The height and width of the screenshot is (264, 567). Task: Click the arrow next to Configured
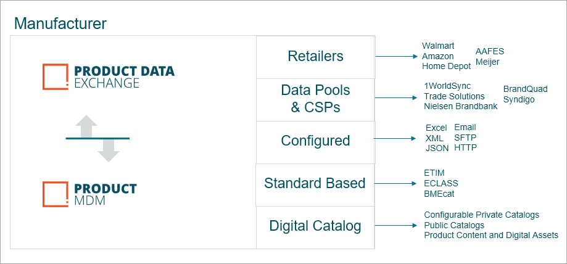(396, 140)
